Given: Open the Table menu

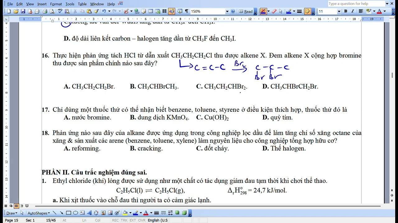Looking at the screenshot, I should [x=82, y=4].
